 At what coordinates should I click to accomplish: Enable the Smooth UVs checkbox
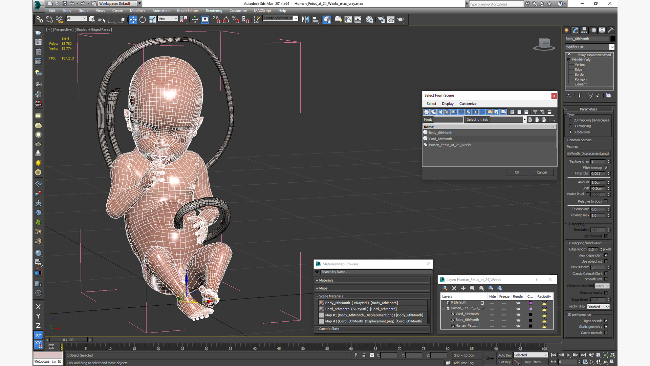[x=606, y=279]
